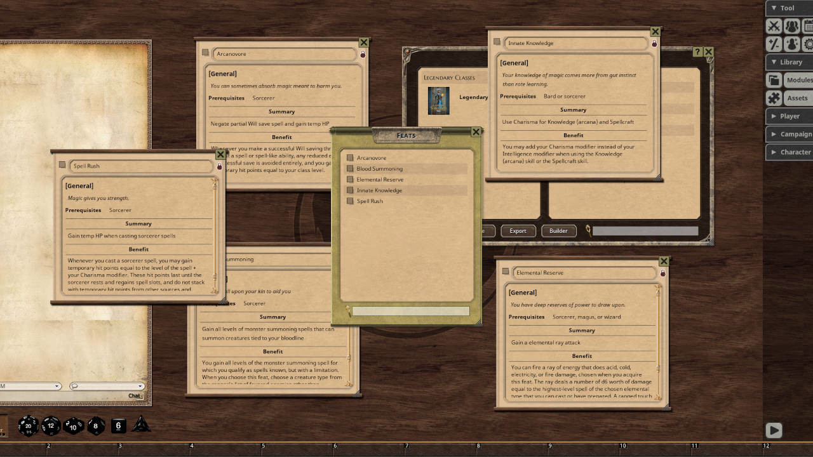Select the d12 die
Viewport: 813px width, 457px height.
pyautogui.click(x=51, y=426)
